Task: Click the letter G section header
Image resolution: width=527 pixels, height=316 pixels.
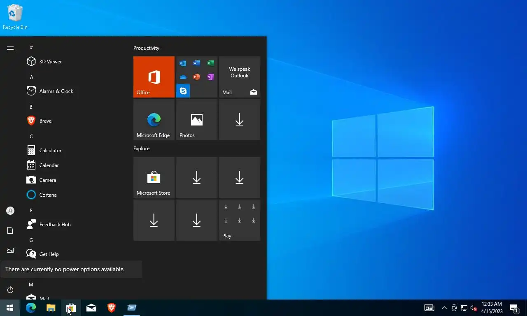Action: (31, 240)
